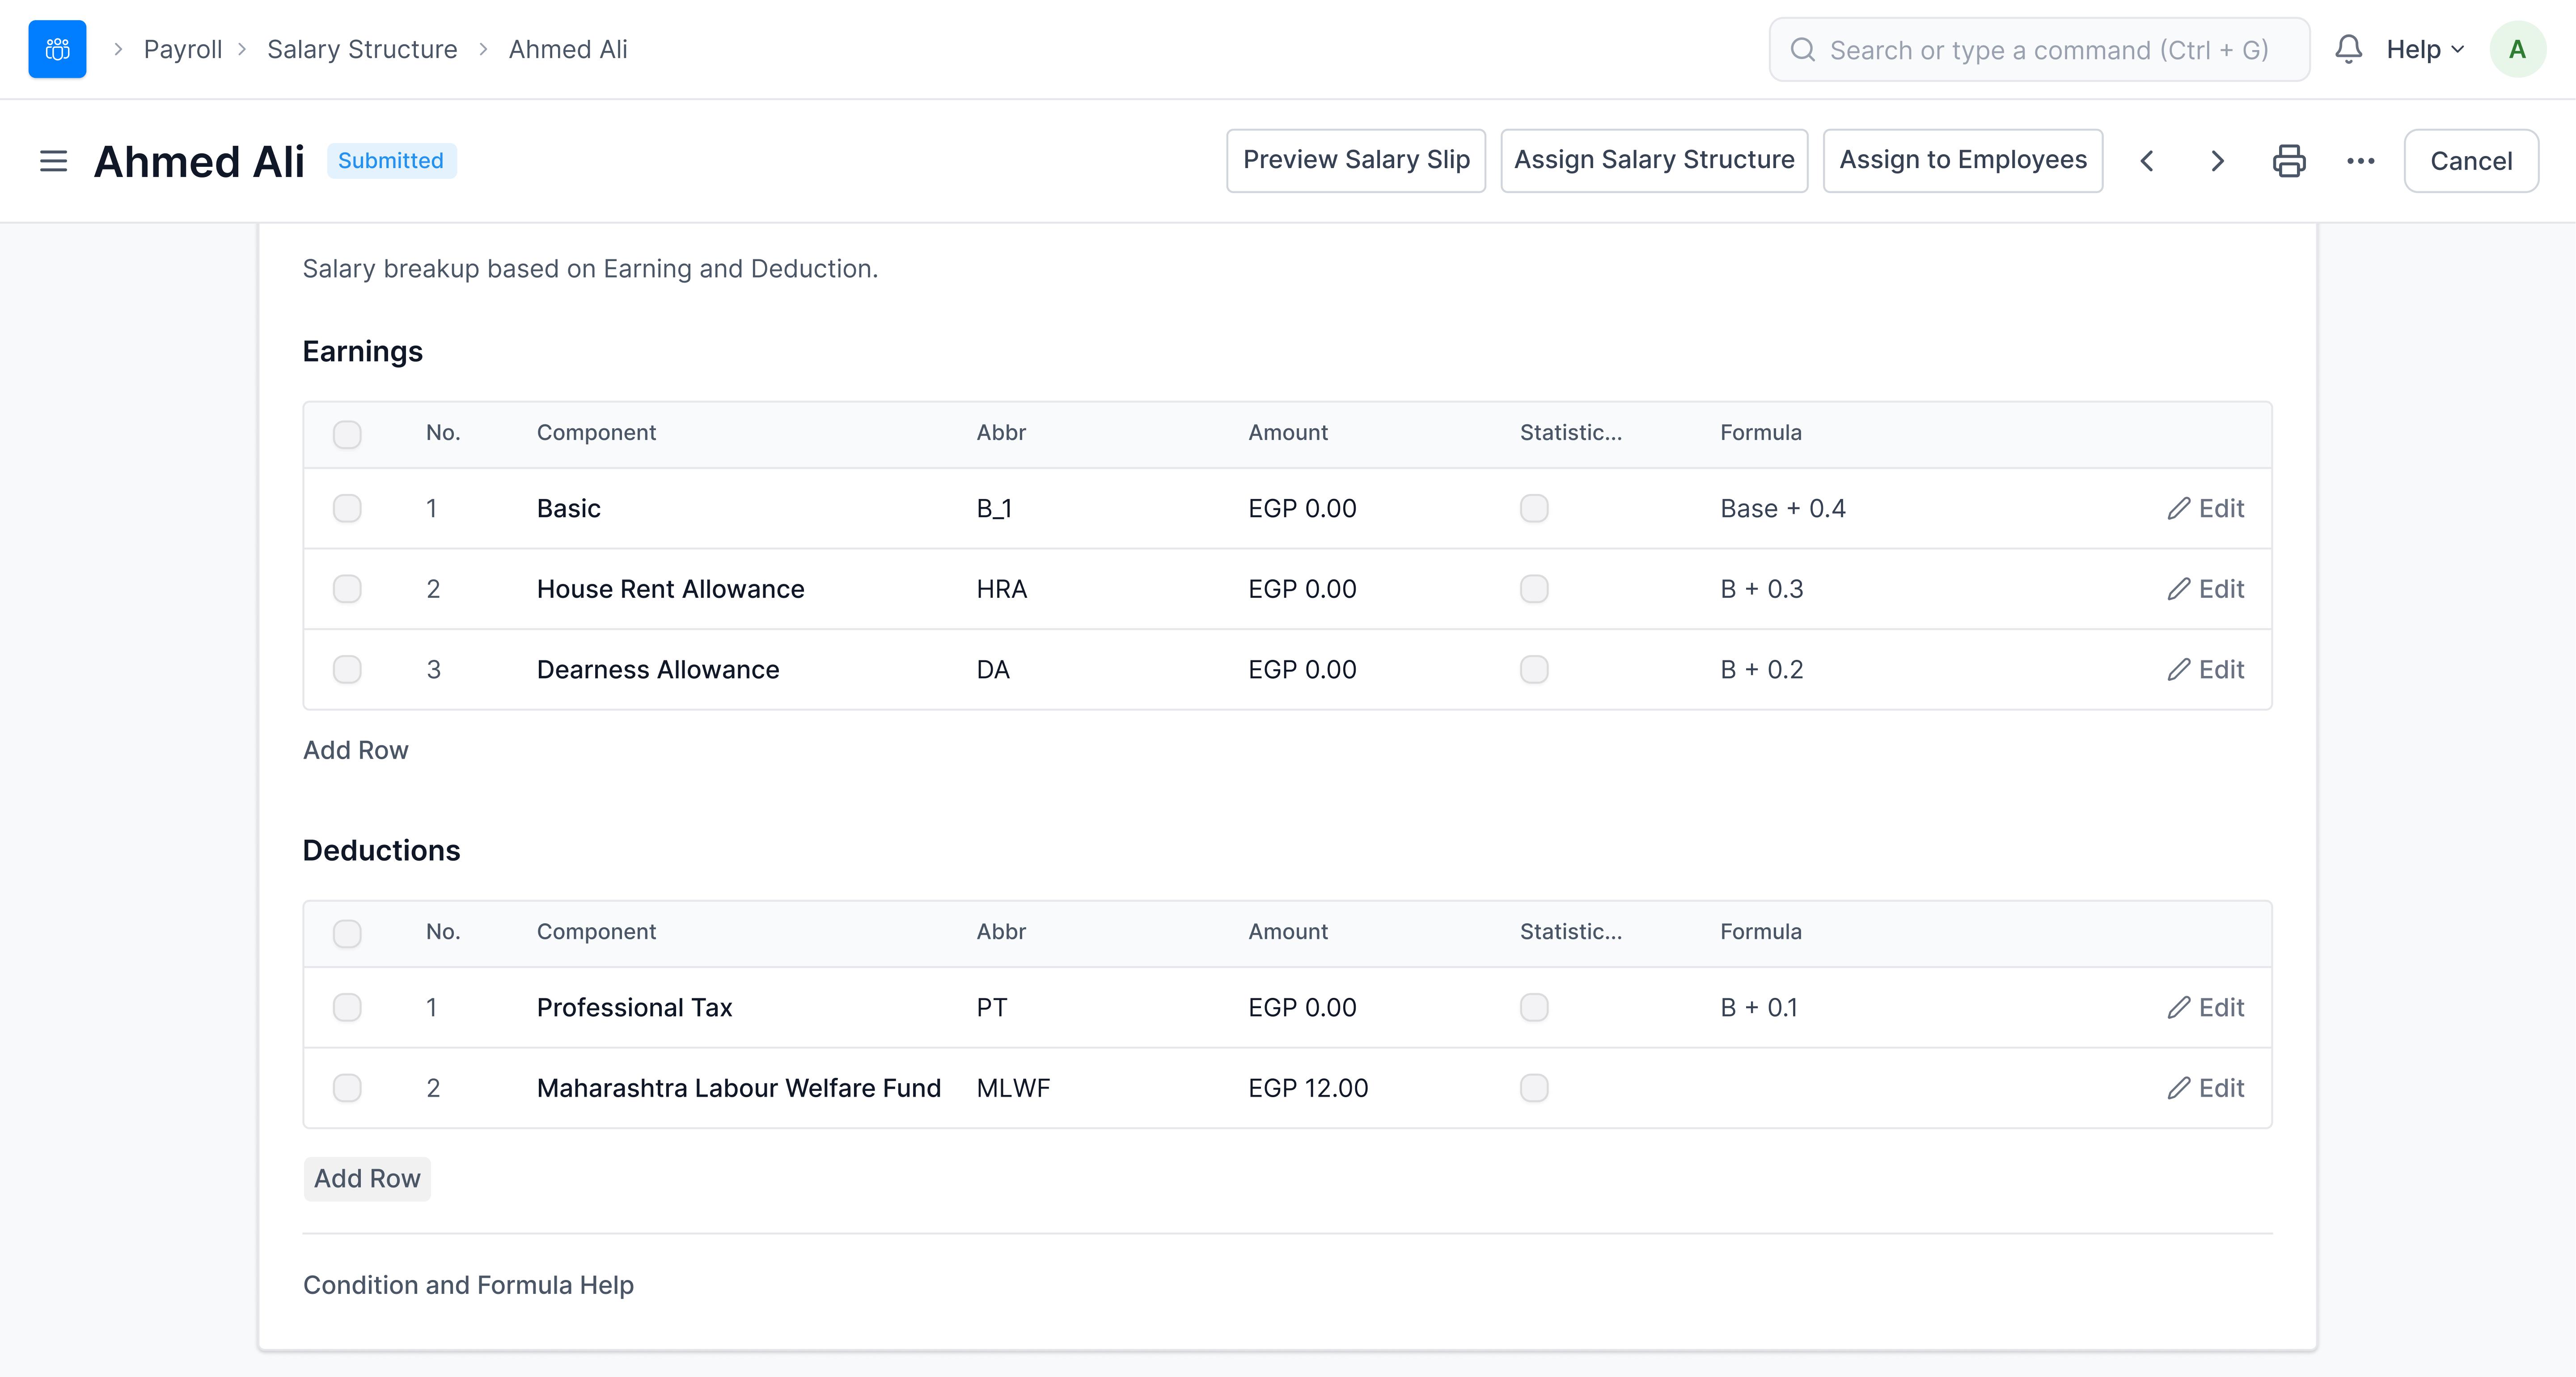Click the Deductions section heading
The width and height of the screenshot is (2576, 1377).
coord(381,850)
